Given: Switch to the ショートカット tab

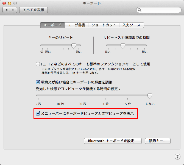Looking at the screenshot, I should point(104,25).
